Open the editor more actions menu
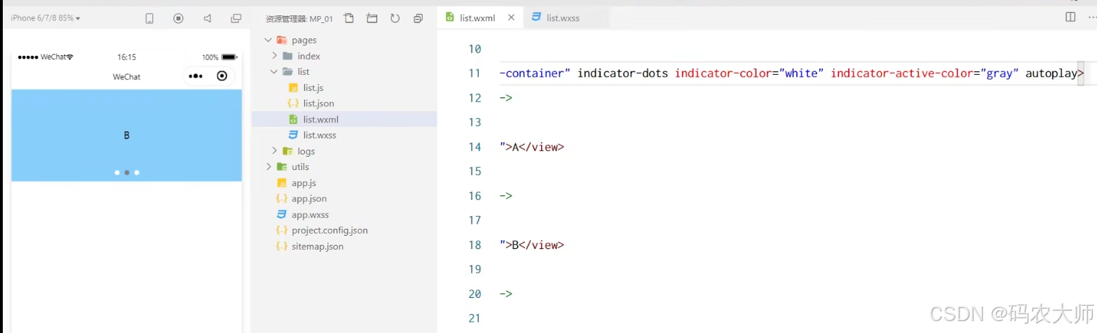 (1092, 17)
